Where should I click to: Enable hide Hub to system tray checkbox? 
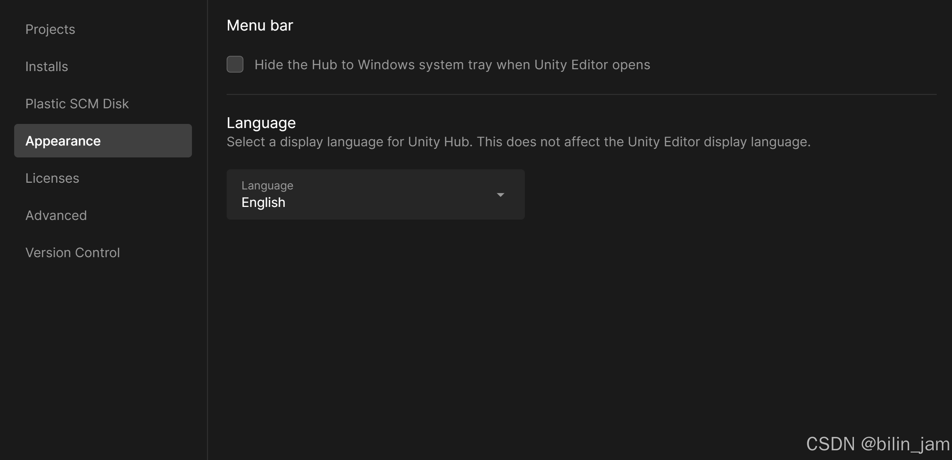click(x=235, y=64)
